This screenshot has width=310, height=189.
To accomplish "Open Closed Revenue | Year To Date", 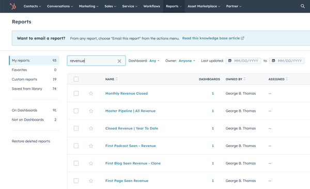I will tap(132, 128).
